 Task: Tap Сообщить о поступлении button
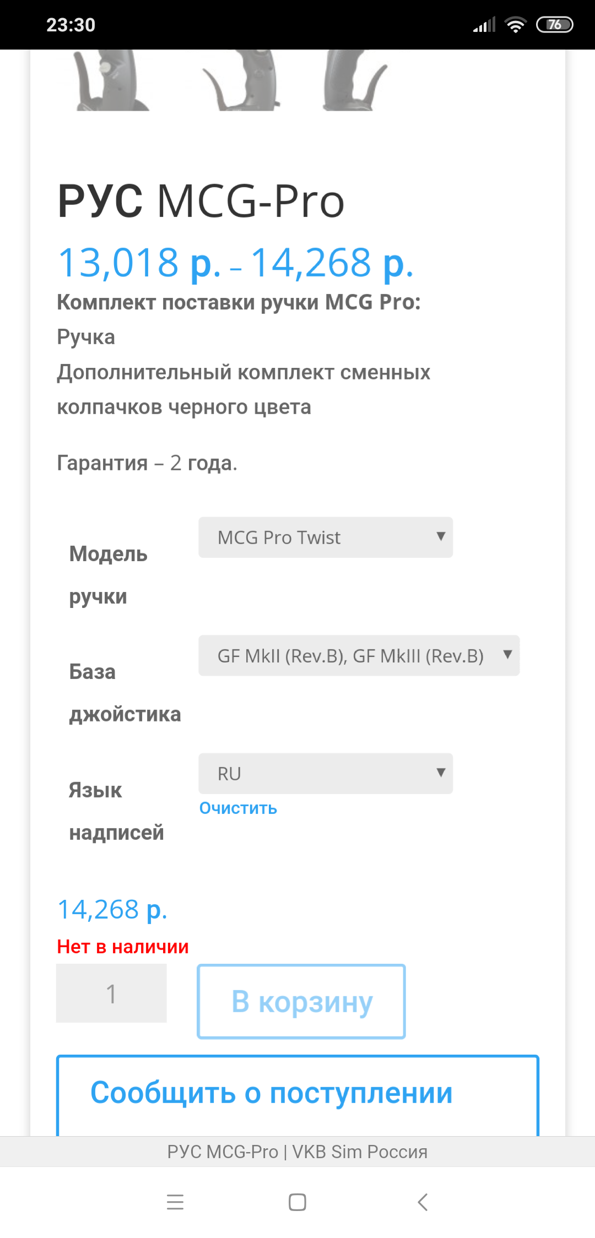tap(297, 1093)
